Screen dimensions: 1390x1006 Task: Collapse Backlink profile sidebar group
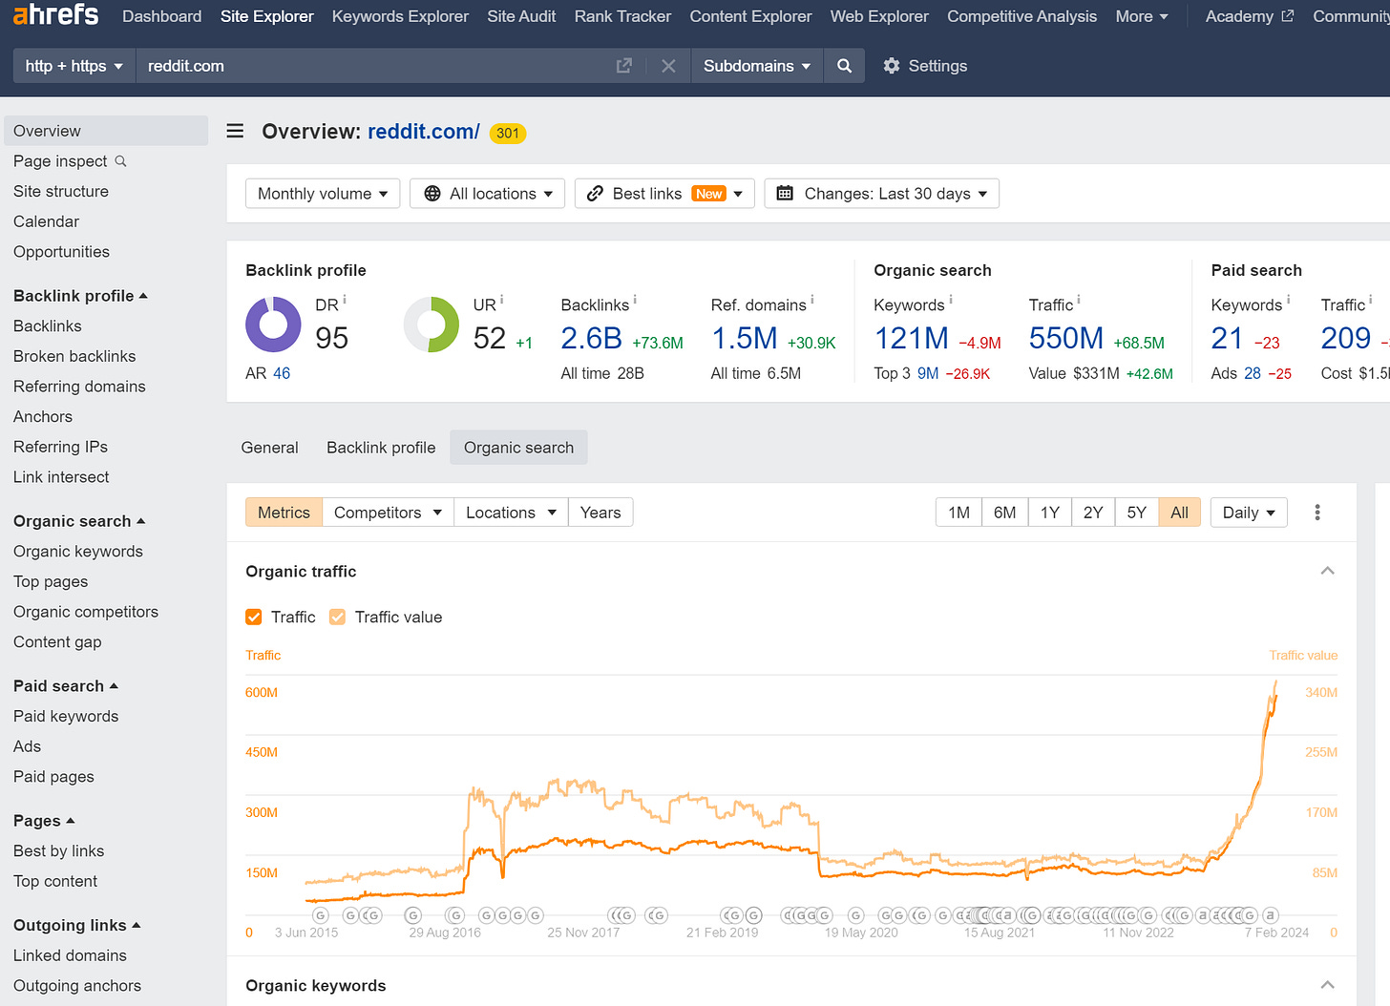click(x=81, y=296)
